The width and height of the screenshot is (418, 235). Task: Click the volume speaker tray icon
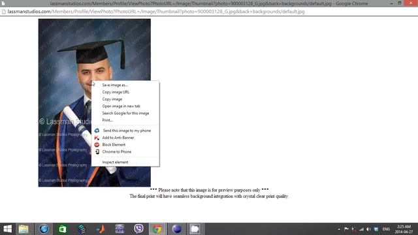368,229
